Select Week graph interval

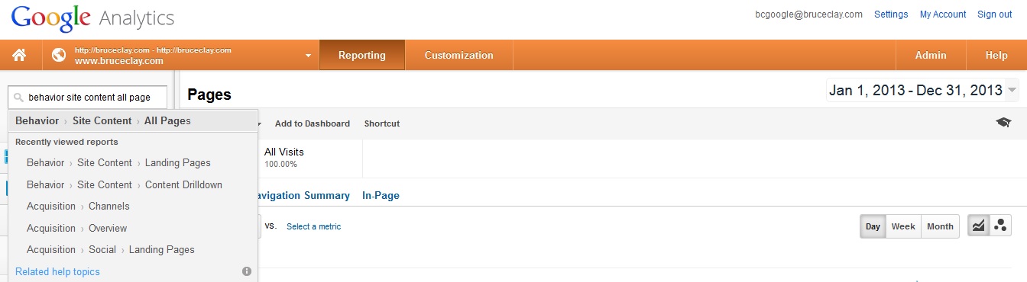click(x=903, y=226)
